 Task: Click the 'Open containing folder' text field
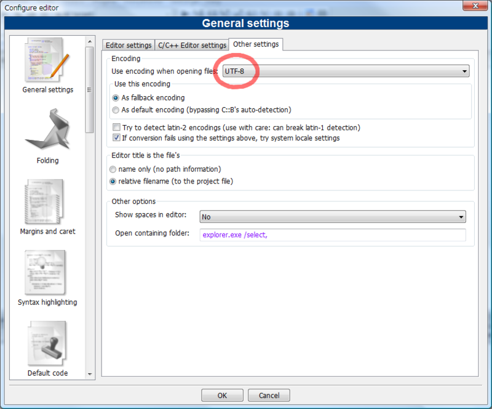tap(333, 235)
